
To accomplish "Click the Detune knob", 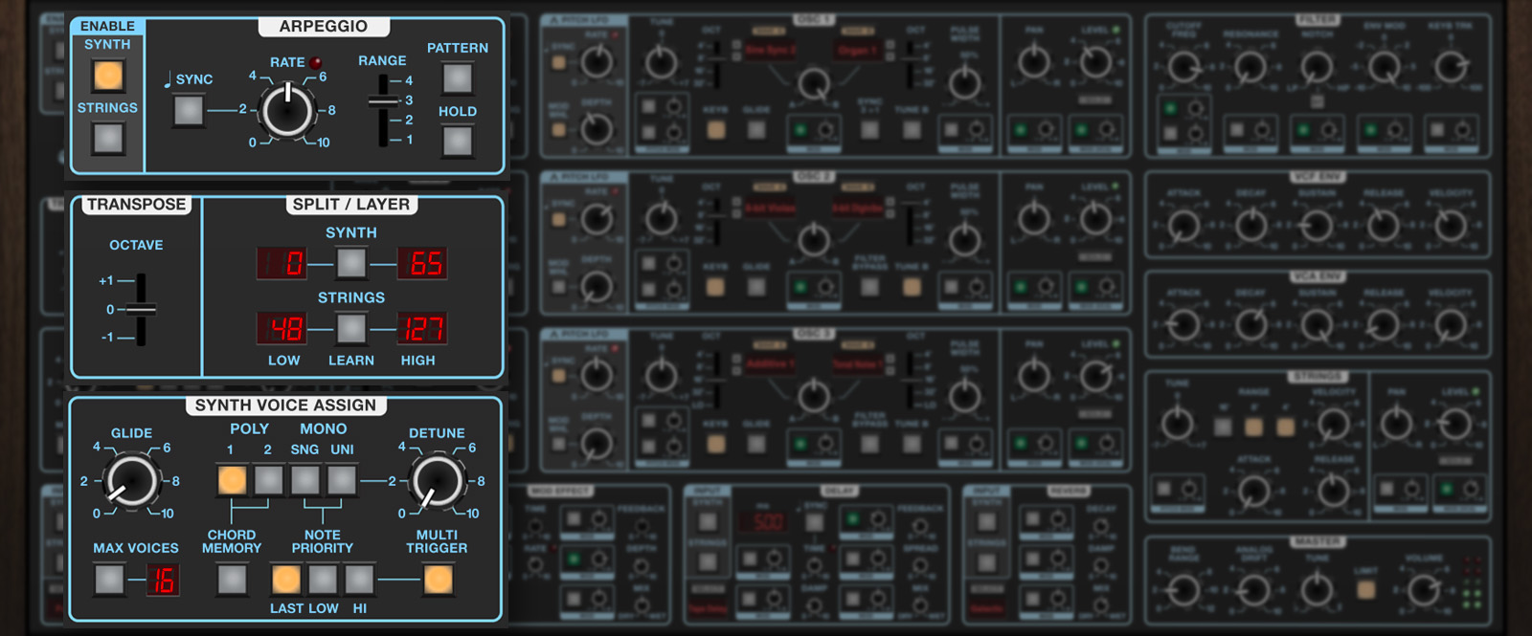I will tap(437, 480).
